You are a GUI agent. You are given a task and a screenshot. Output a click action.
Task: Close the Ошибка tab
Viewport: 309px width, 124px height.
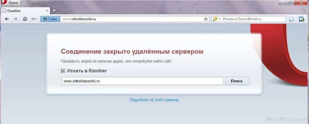point(47,10)
